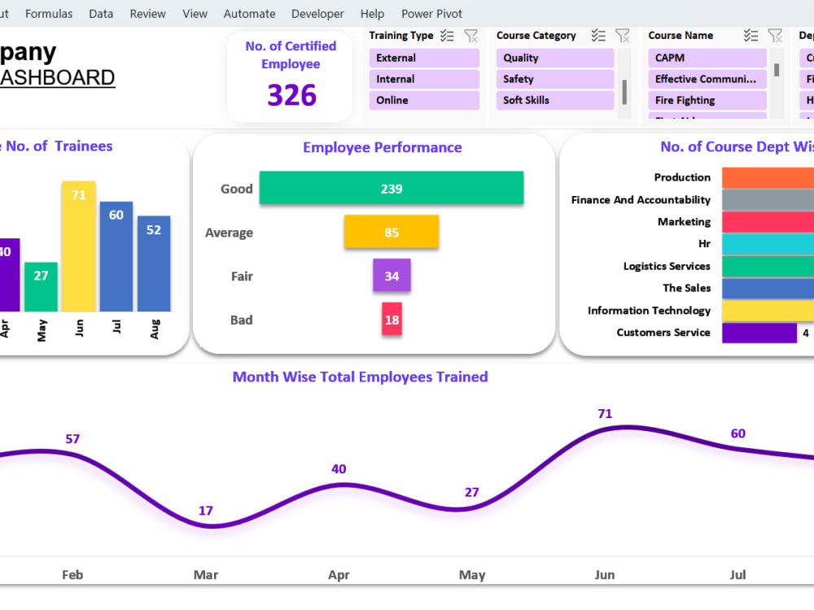
Task: Click the multi-select icon on Training Type slicer
Action: (445, 35)
